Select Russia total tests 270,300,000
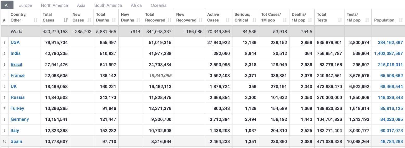 pos(329,97)
